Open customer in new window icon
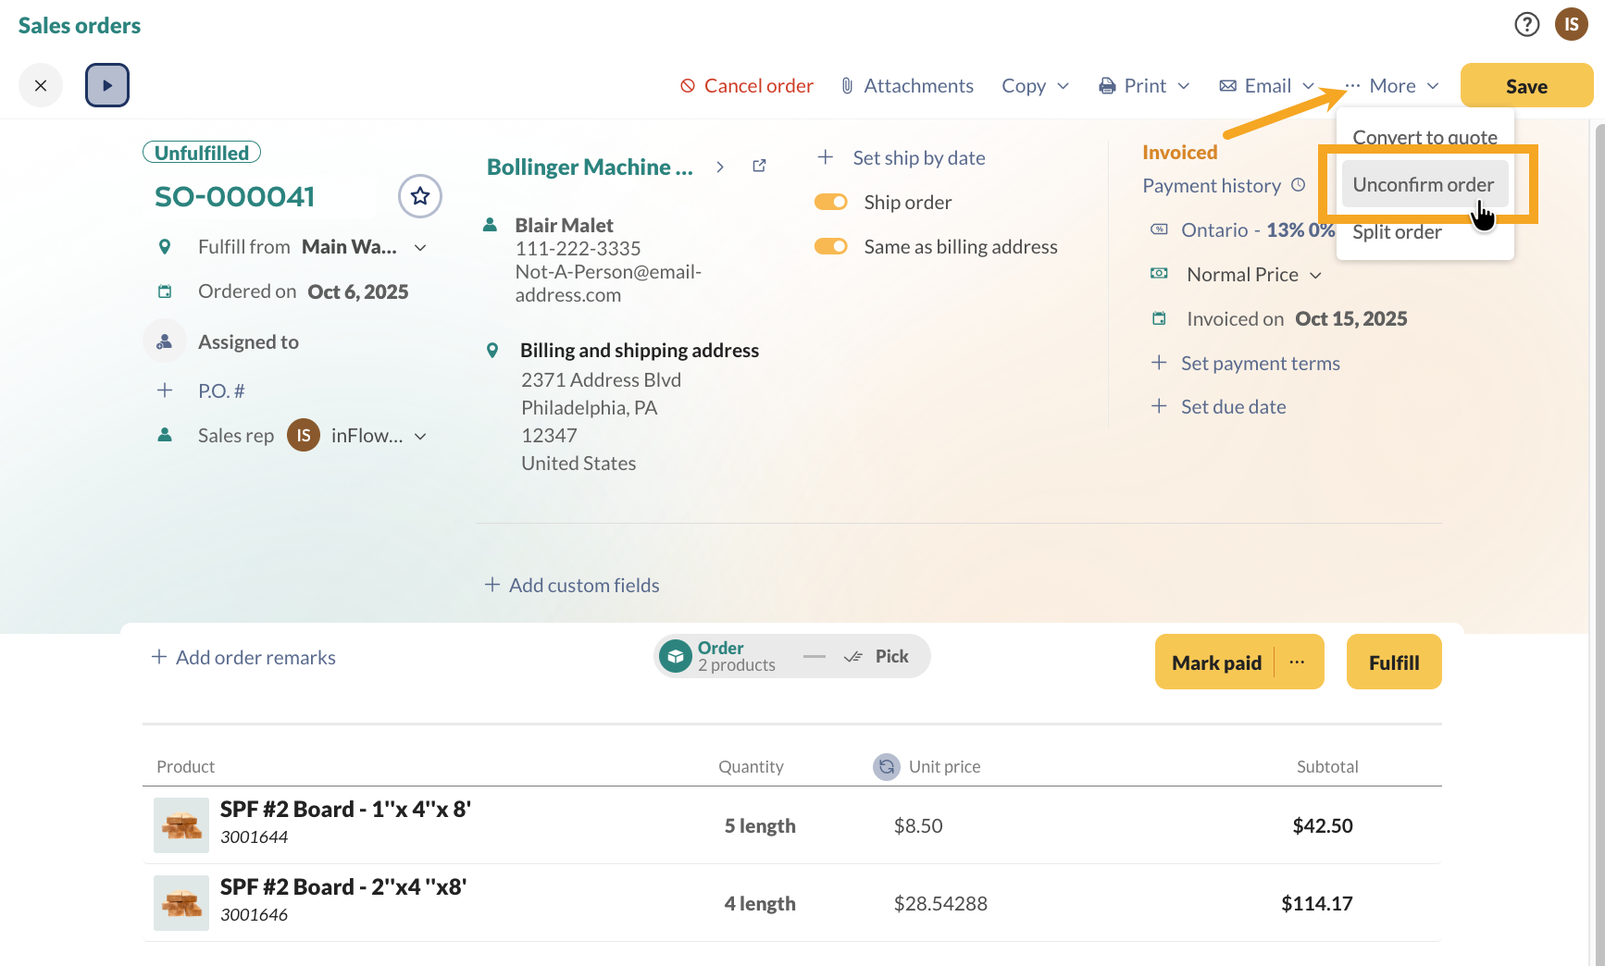The height and width of the screenshot is (966, 1605). [x=759, y=167]
